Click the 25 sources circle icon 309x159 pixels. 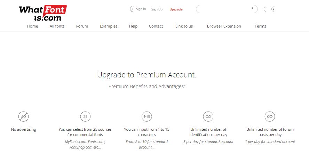[x=85, y=116]
